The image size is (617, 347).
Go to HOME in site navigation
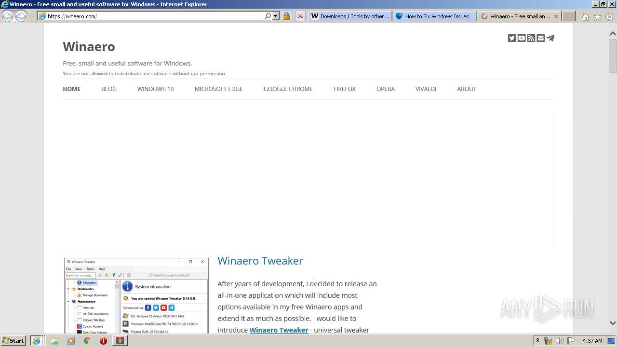(x=72, y=89)
